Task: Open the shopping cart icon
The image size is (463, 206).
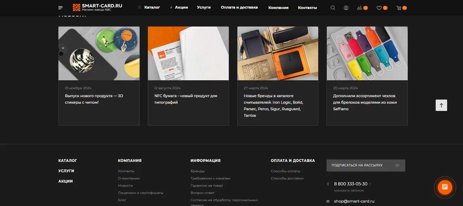Action: [399, 8]
